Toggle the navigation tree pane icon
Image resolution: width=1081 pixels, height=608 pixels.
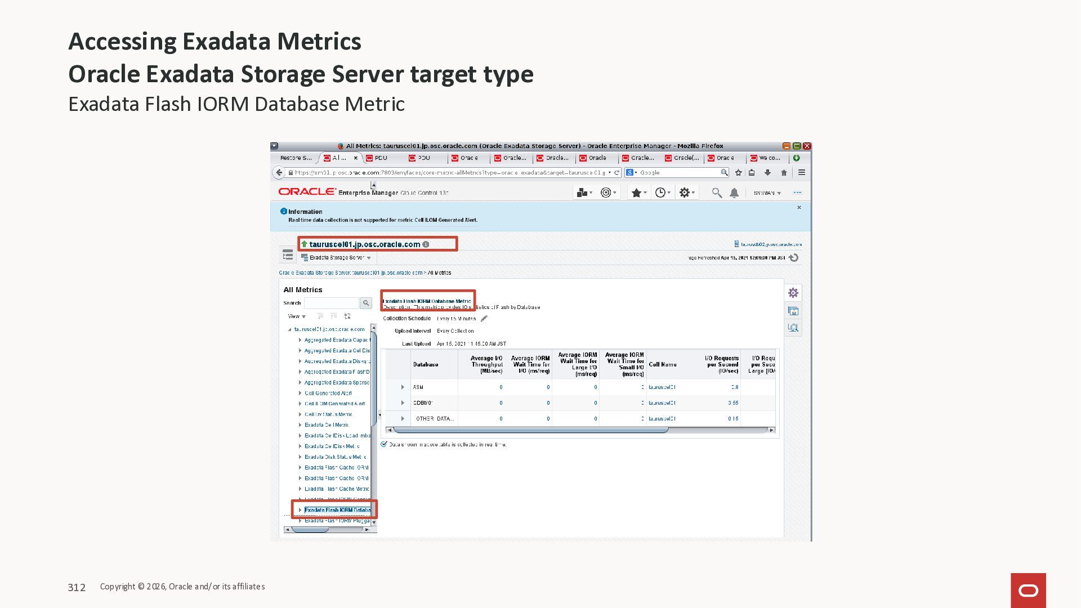click(288, 256)
